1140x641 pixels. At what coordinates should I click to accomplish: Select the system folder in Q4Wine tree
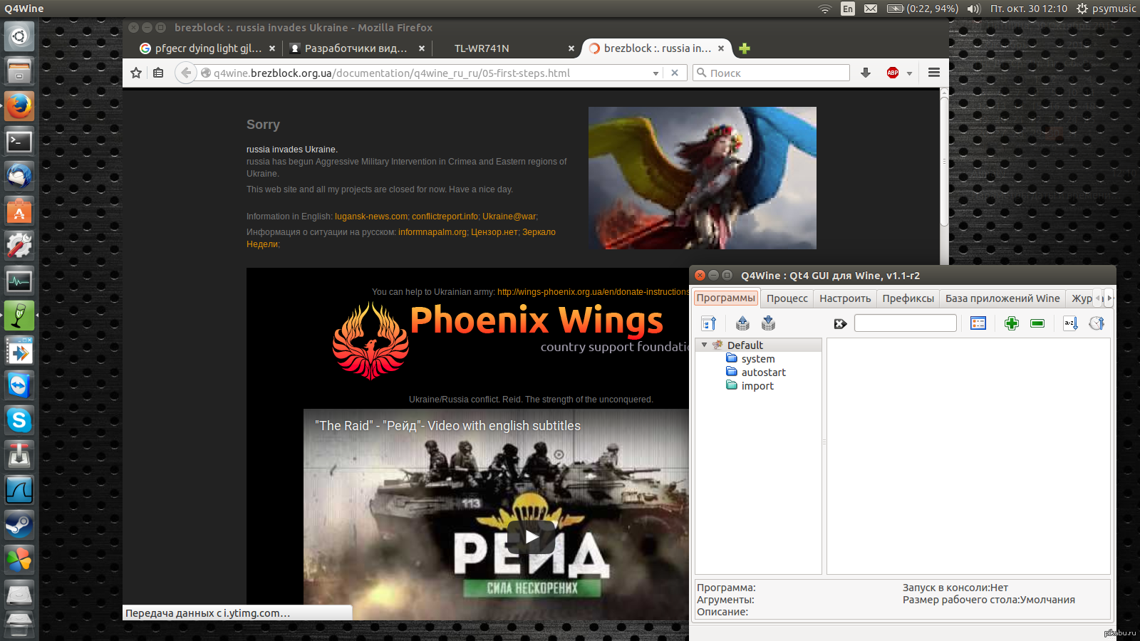758,359
